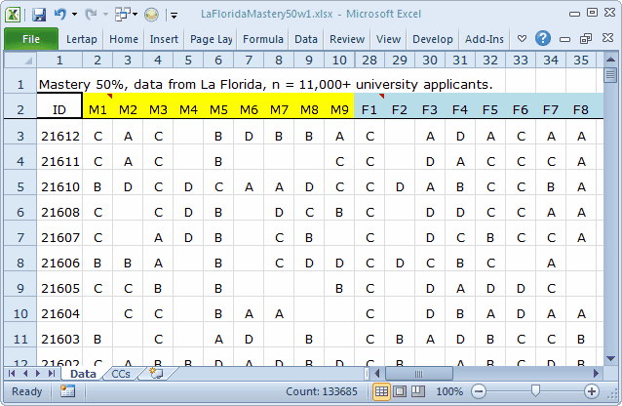Click the zoom slider handle
This screenshot has width=622, height=406.
(x=534, y=391)
